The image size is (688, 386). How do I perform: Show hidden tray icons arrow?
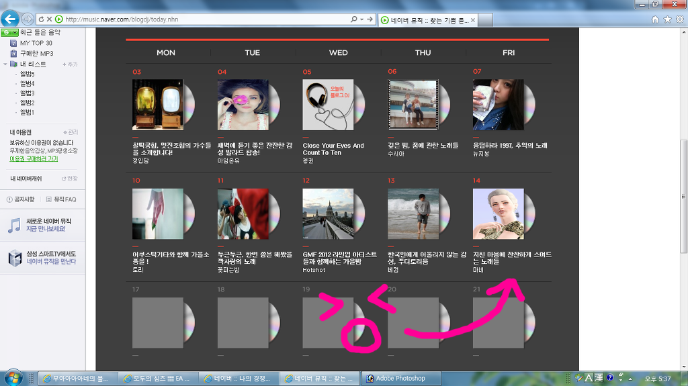pyautogui.click(x=630, y=379)
